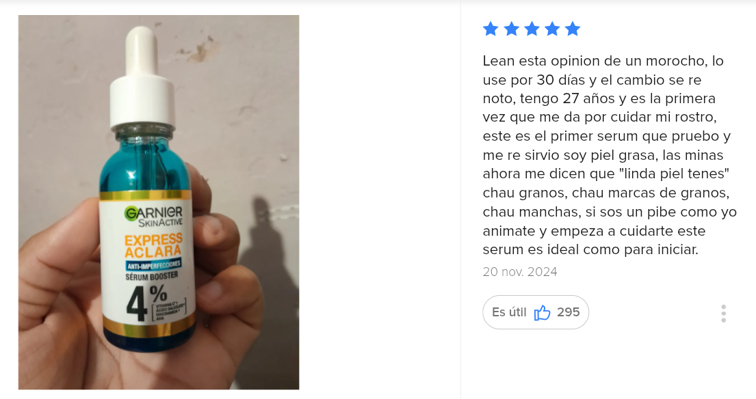
Task: Click the first blue rating star
Action: [491, 29]
